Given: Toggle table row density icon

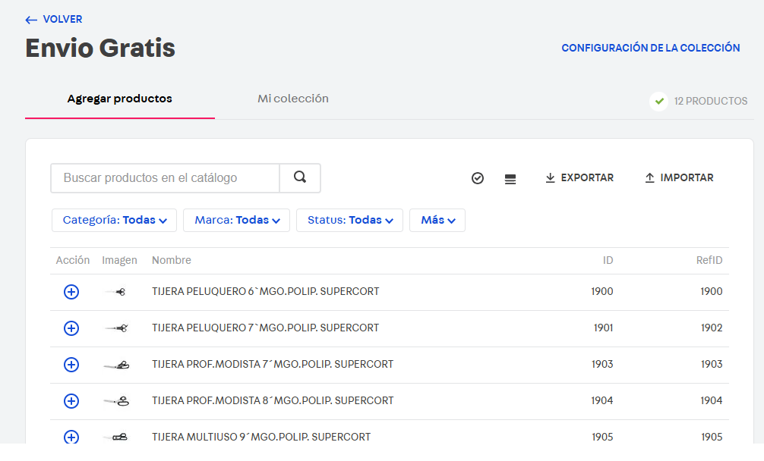Looking at the screenshot, I should point(510,179).
